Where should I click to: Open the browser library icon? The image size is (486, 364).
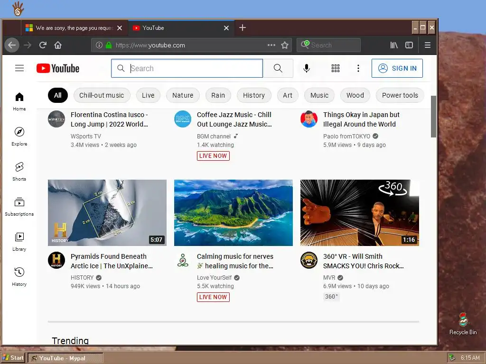(393, 45)
